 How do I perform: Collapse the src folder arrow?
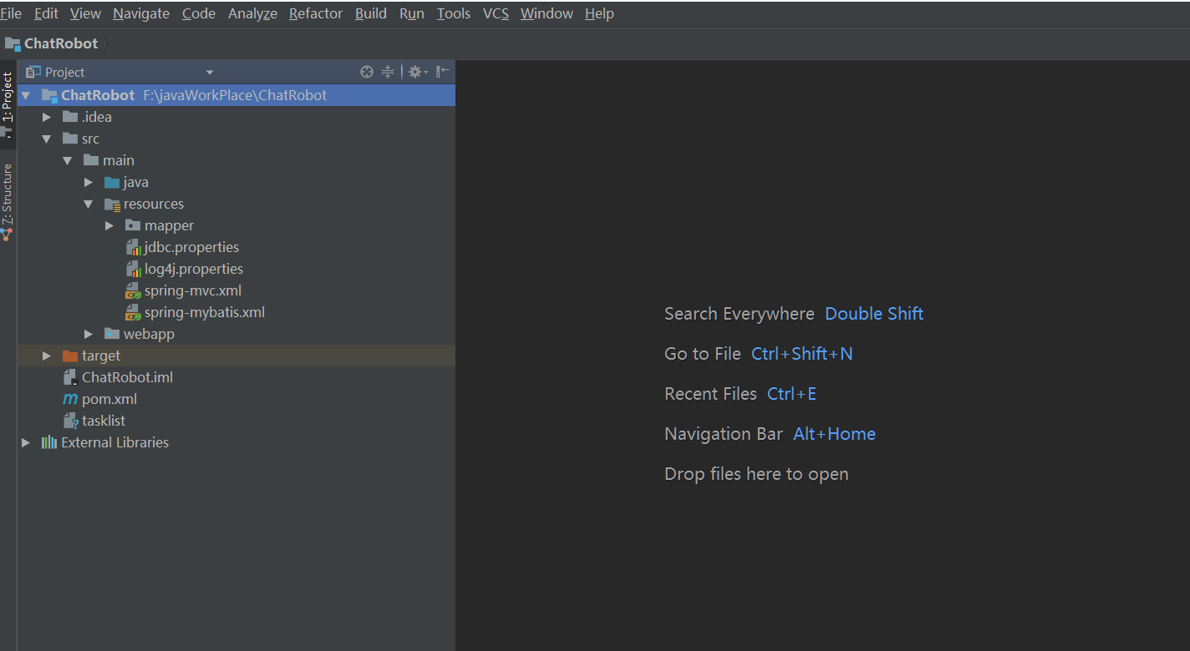click(47, 139)
